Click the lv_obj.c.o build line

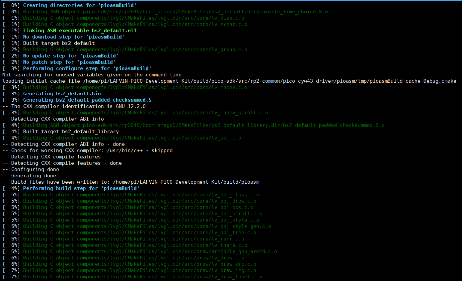coord(121,138)
